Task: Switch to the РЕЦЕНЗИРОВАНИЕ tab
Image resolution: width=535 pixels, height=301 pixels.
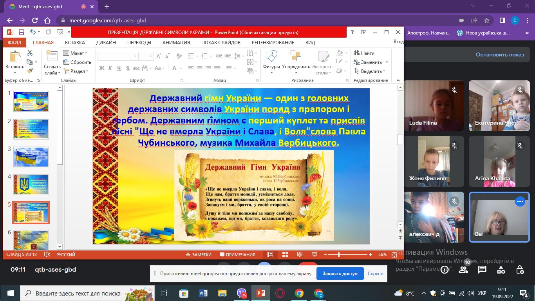Action: pyautogui.click(x=273, y=42)
